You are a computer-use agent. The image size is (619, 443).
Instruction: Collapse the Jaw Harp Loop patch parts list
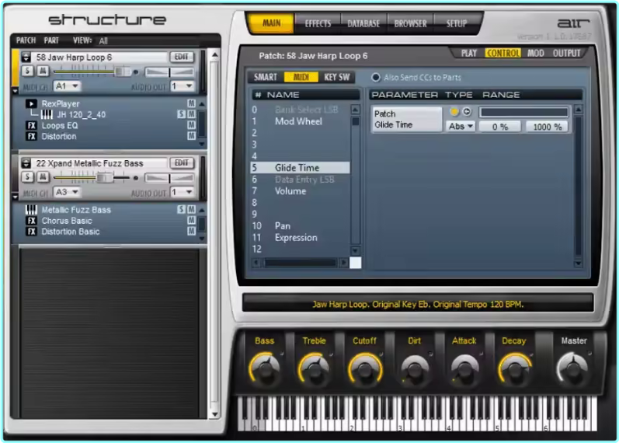click(x=16, y=91)
